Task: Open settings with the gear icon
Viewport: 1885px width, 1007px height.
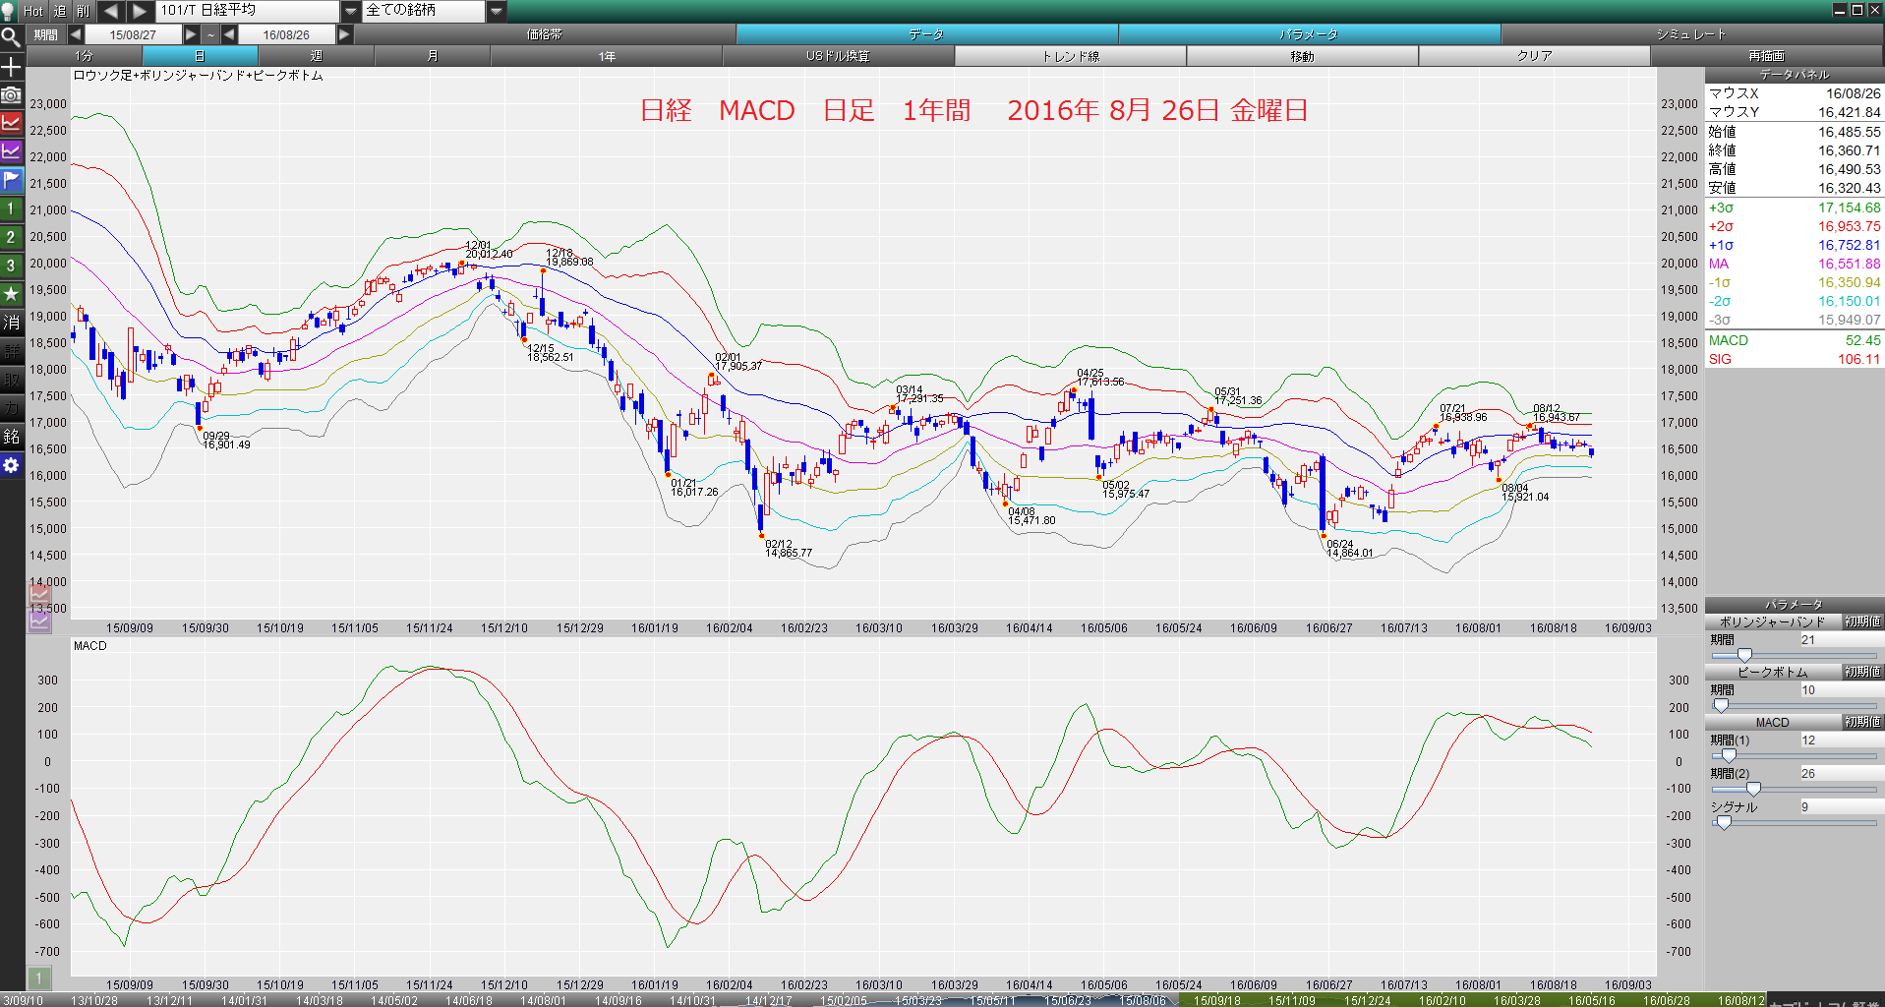Action: coord(11,465)
